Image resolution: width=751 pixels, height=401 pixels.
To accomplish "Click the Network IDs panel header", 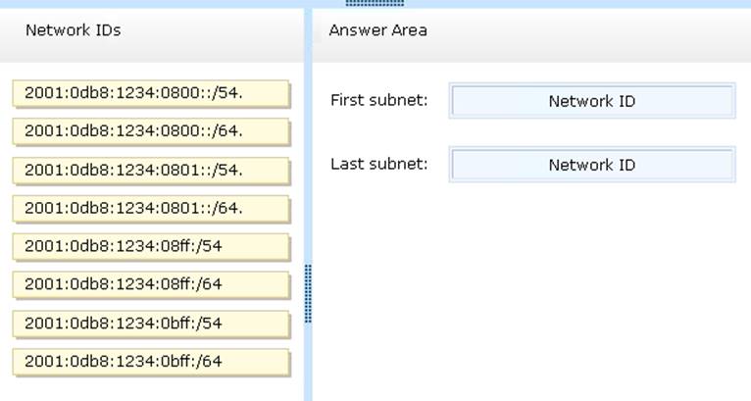I will 74,30.
